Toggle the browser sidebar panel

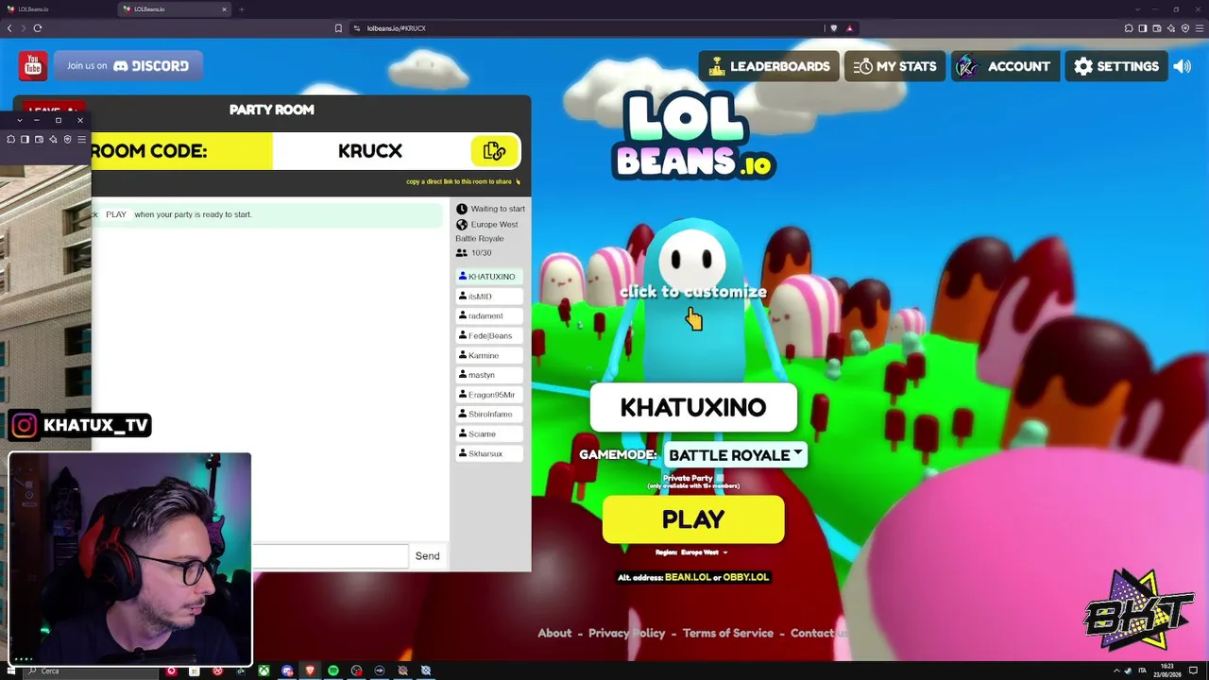click(x=1143, y=28)
